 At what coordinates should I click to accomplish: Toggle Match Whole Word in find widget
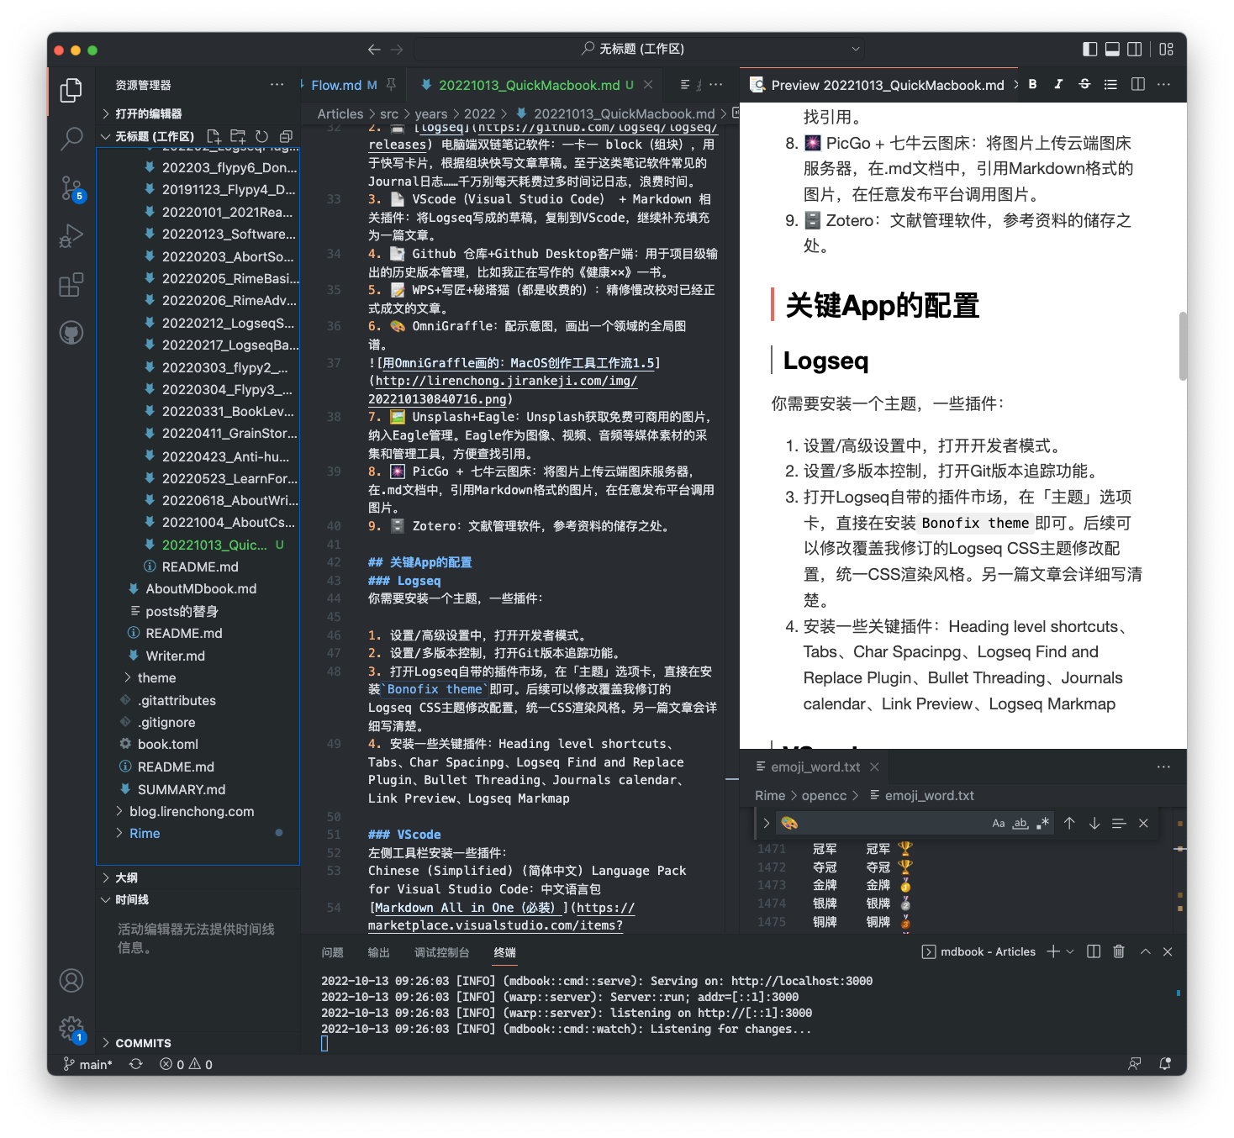pos(1020,823)
